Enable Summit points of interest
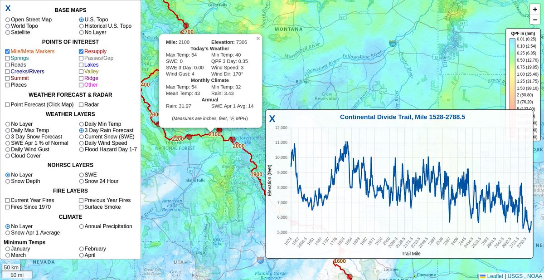Image resolution: width=544 pixels, height=280 pixels. 8,78
